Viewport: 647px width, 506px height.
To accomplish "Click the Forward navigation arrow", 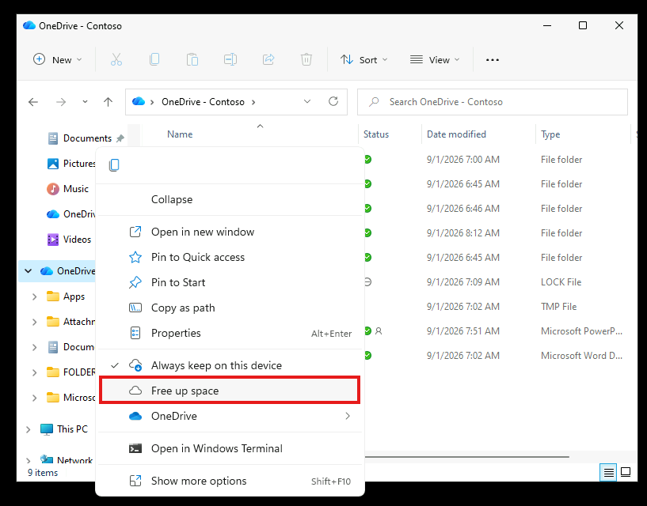I will coord(61,102).
